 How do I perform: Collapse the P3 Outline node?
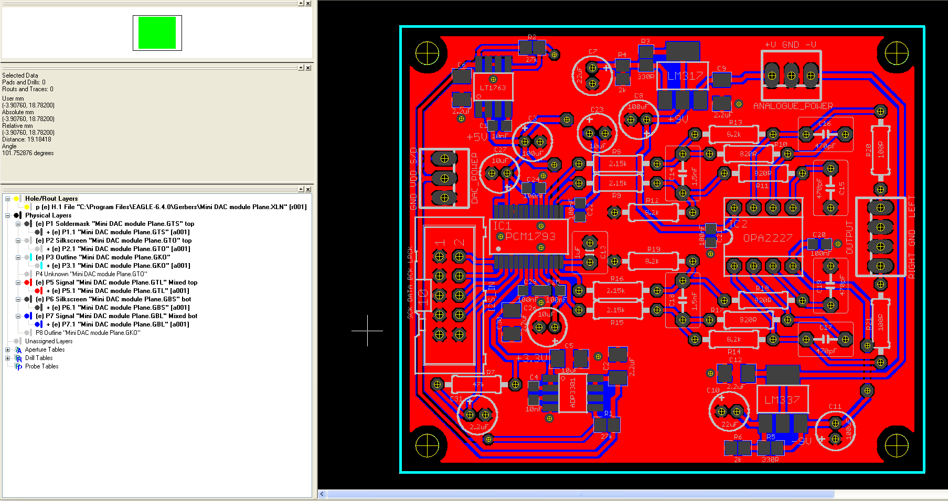tap(18, 257)
